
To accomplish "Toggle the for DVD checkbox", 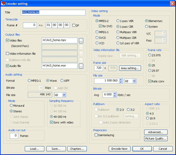I will pyautogui.click(x=100, y=26).
